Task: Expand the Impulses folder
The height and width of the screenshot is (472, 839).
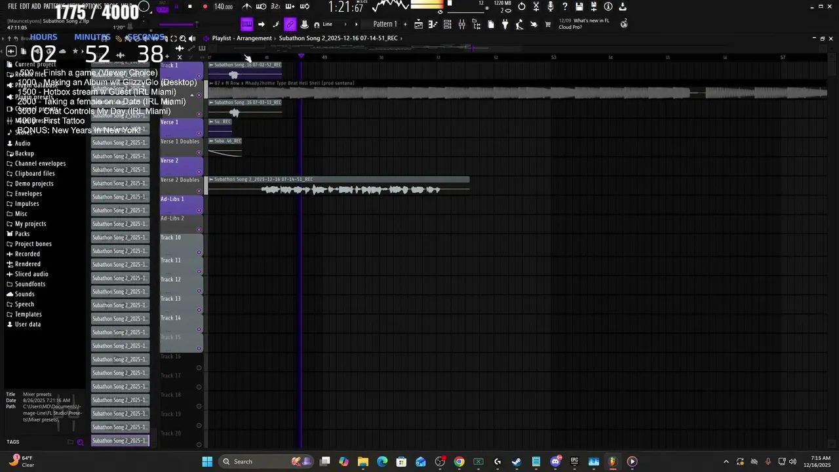Action: pos(27,204)
